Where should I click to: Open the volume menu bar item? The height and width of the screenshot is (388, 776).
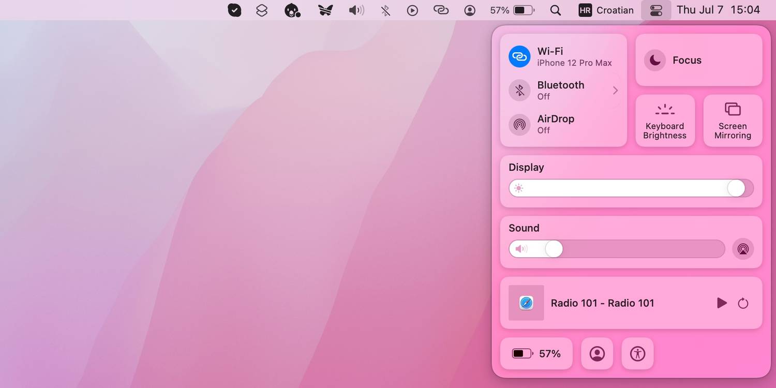pyautogui.click(x=356, y=10)
